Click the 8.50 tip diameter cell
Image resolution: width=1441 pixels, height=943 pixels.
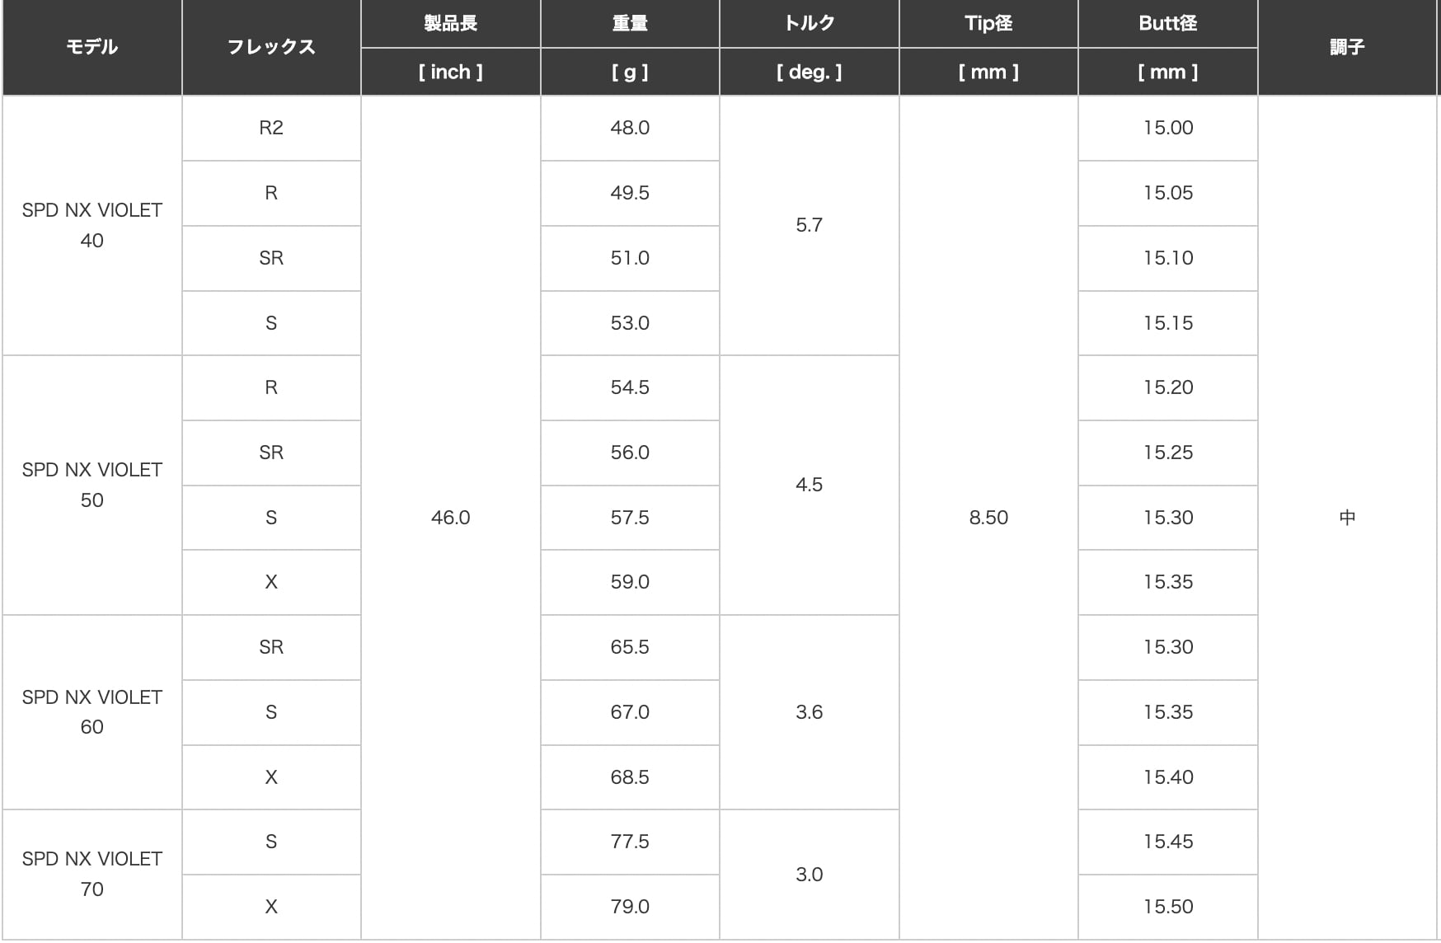point(988,518)
